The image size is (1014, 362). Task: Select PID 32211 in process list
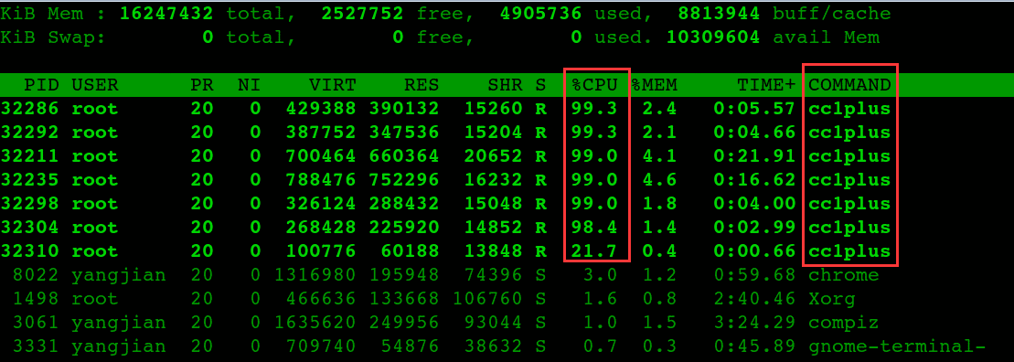click(x=30, y=155)
